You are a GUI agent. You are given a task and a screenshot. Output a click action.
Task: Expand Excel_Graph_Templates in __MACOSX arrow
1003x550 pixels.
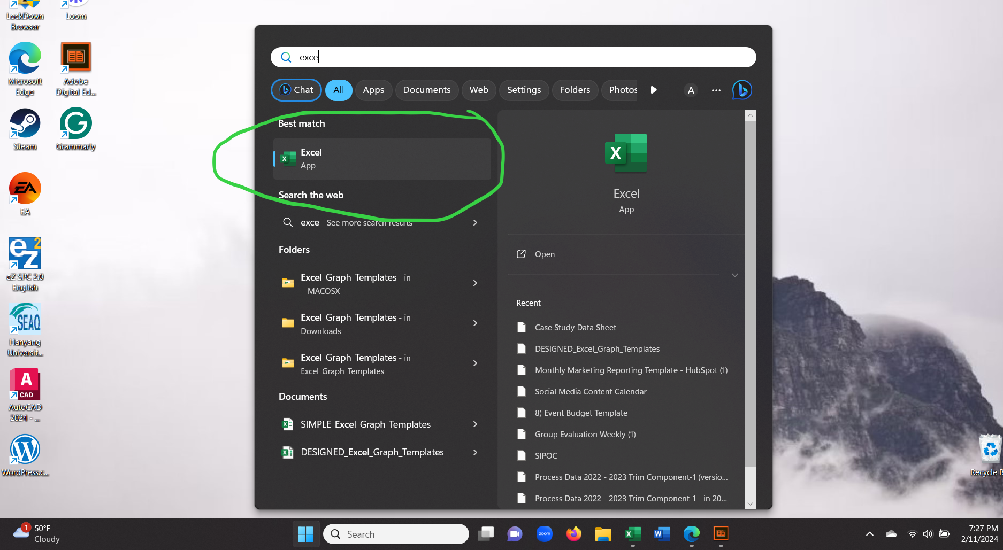click(475, 283)
